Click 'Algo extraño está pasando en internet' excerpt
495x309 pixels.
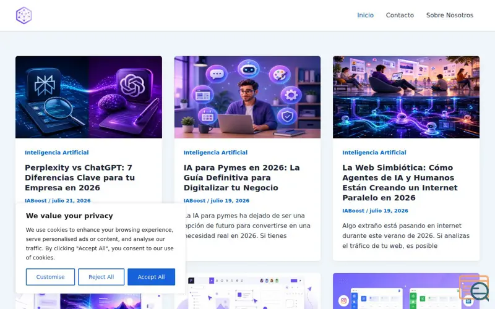pos(406,235)
